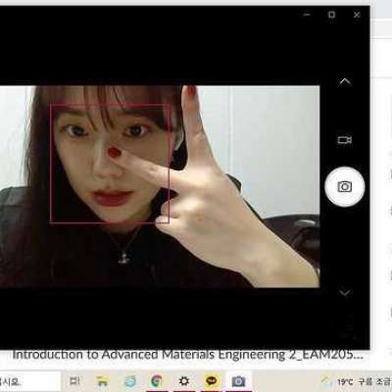The height and width of the screenshot is (392, 392).
Task: Switch to video recording mode
Action: coord(345,140)
